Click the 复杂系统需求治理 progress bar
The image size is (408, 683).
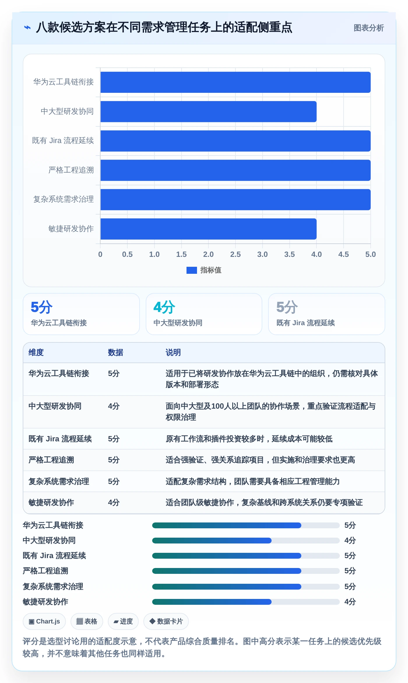point(246,587)
